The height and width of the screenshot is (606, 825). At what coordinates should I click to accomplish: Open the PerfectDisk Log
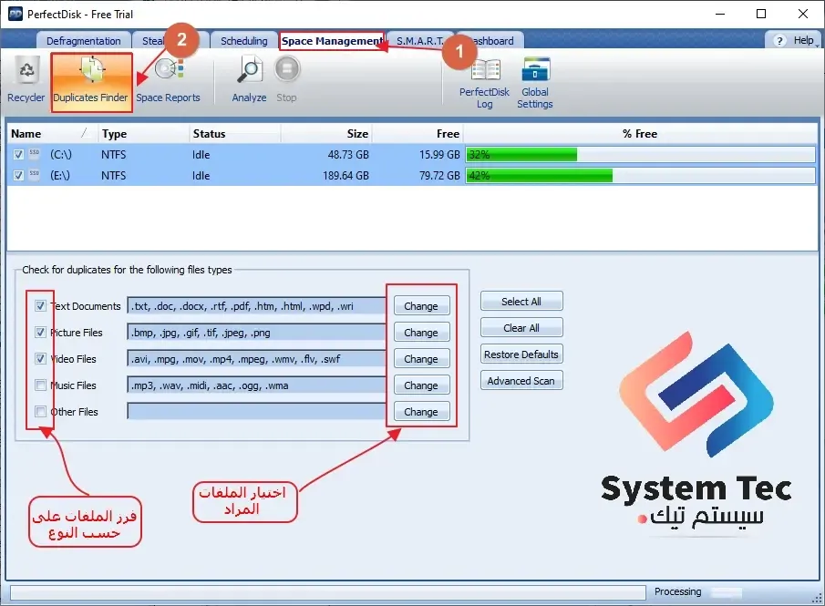coord(485,83)
